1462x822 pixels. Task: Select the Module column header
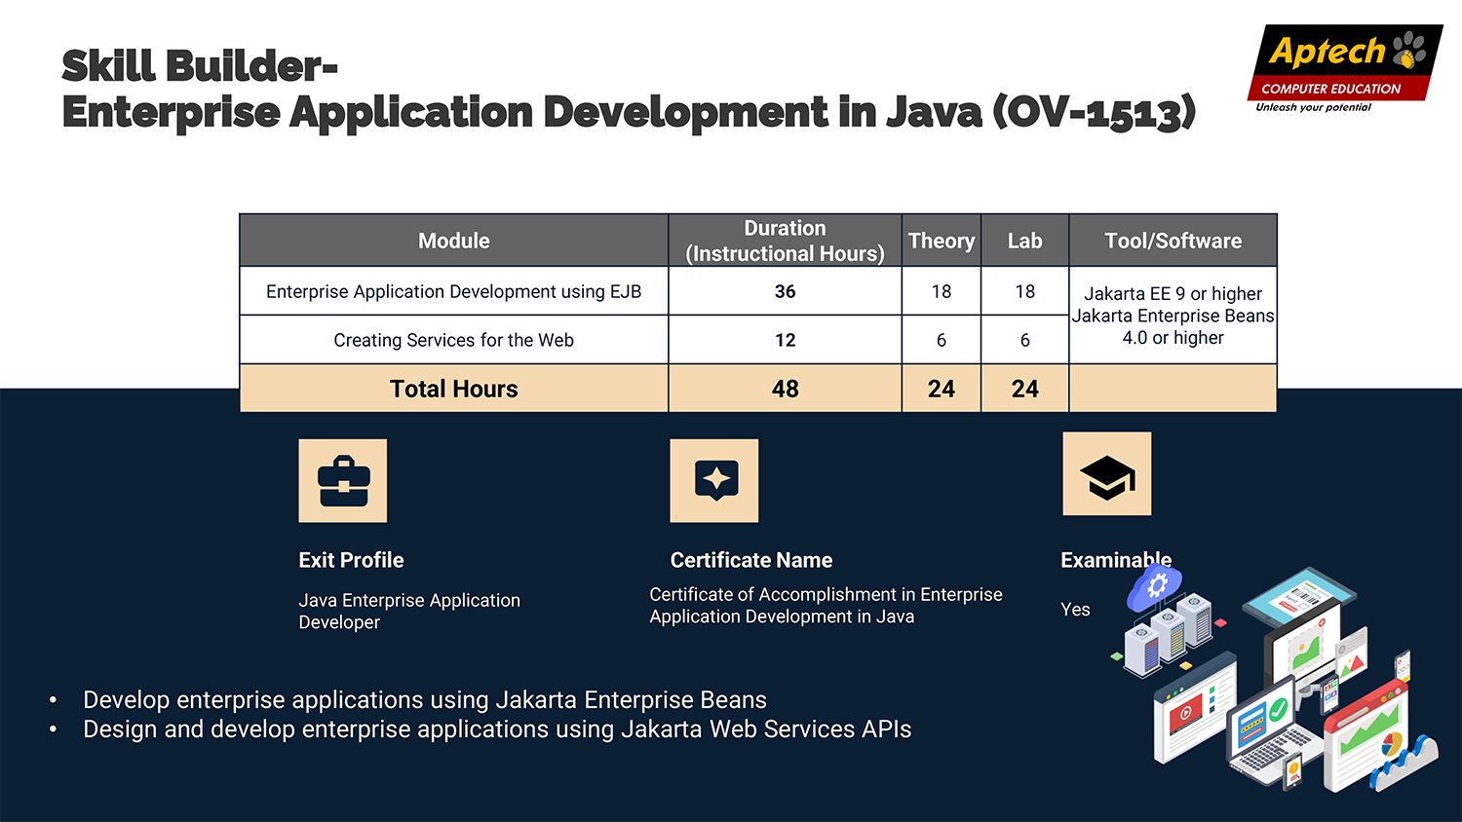pyautogui.click(x=453, y=241)
